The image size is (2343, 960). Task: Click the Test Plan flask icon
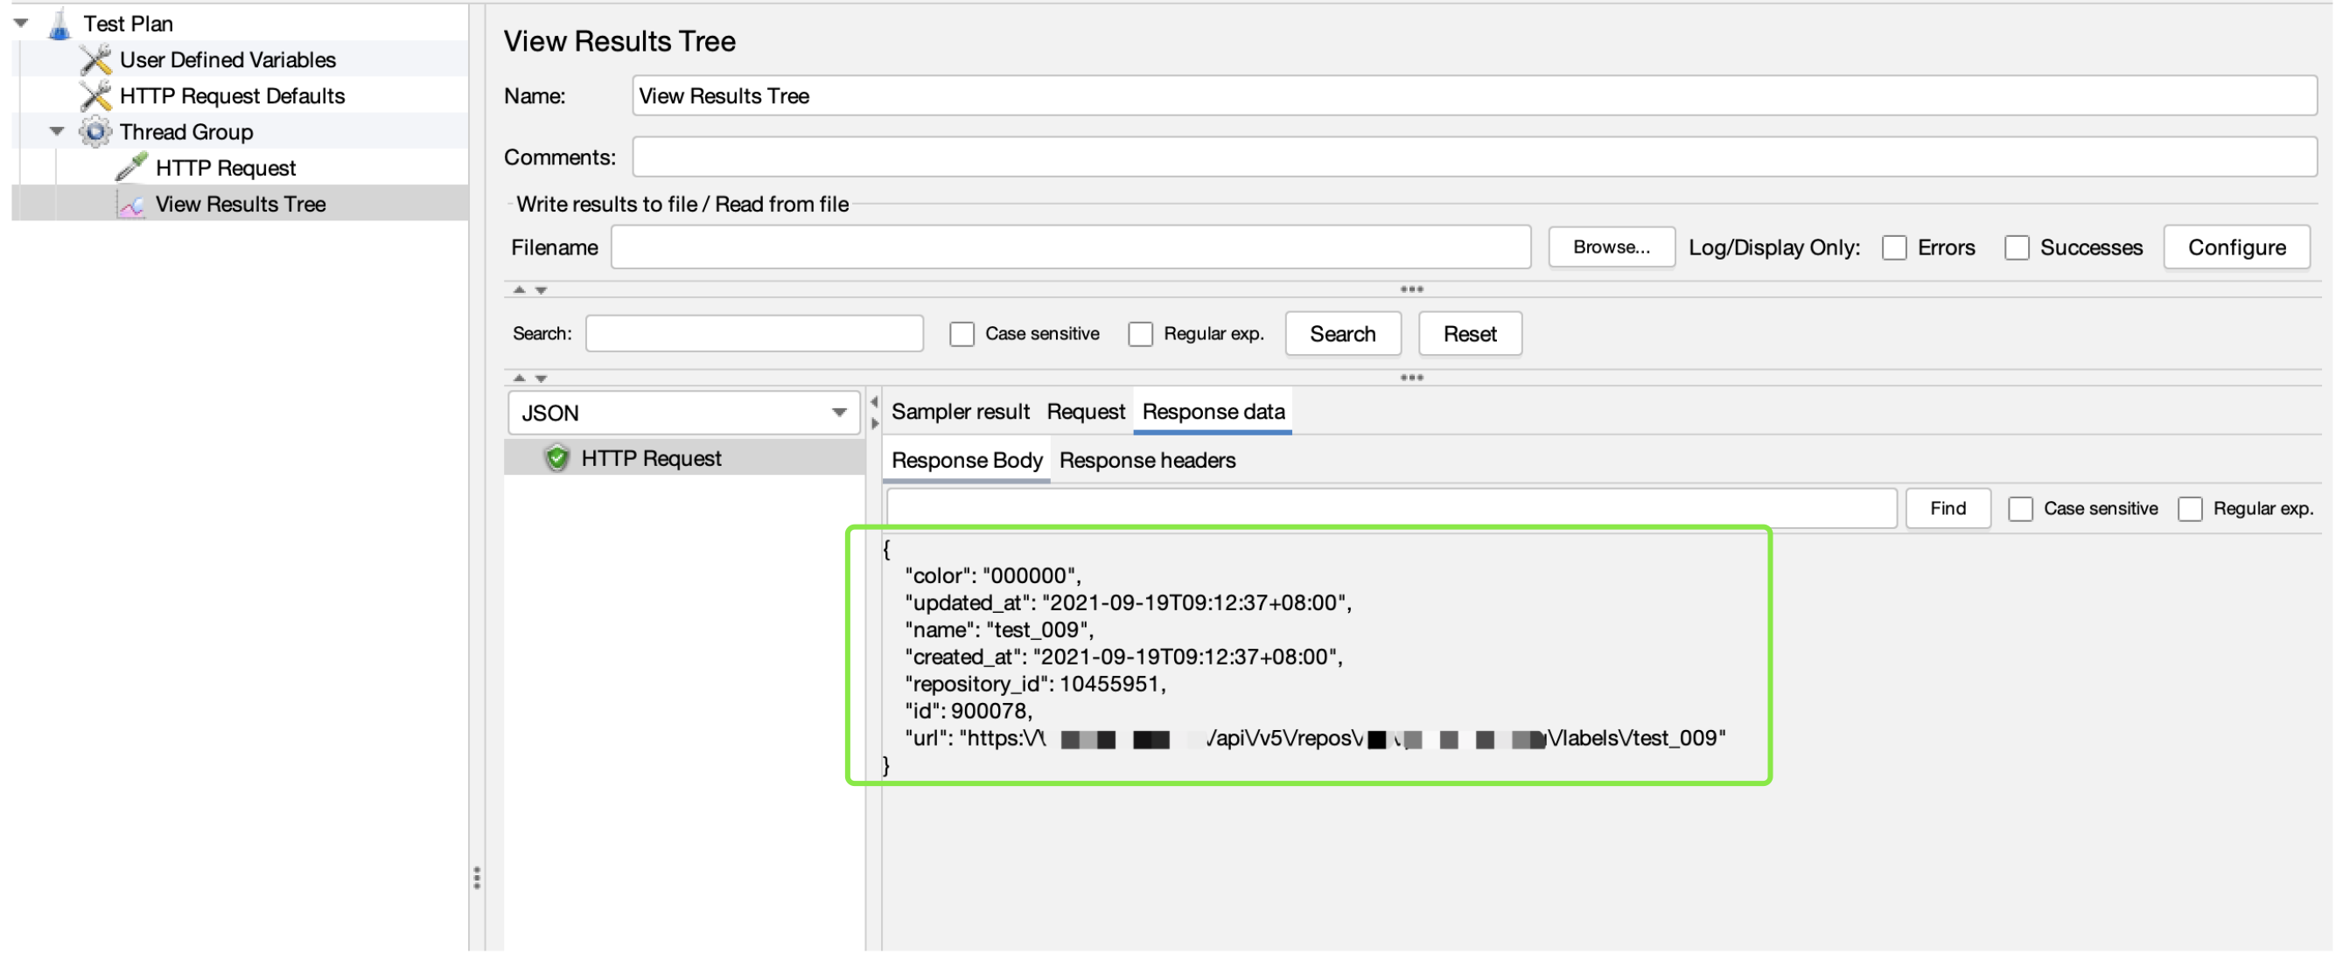60,24
